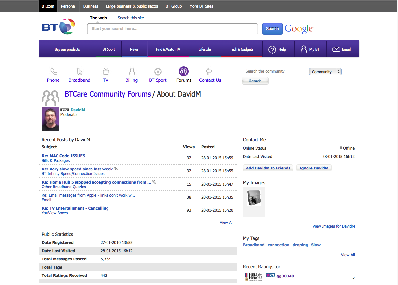
Task: Click the Search the community field
Action: (x=274, y=71)
